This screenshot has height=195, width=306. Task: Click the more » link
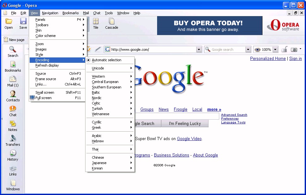pyautogui.click(x=214, y=109)
